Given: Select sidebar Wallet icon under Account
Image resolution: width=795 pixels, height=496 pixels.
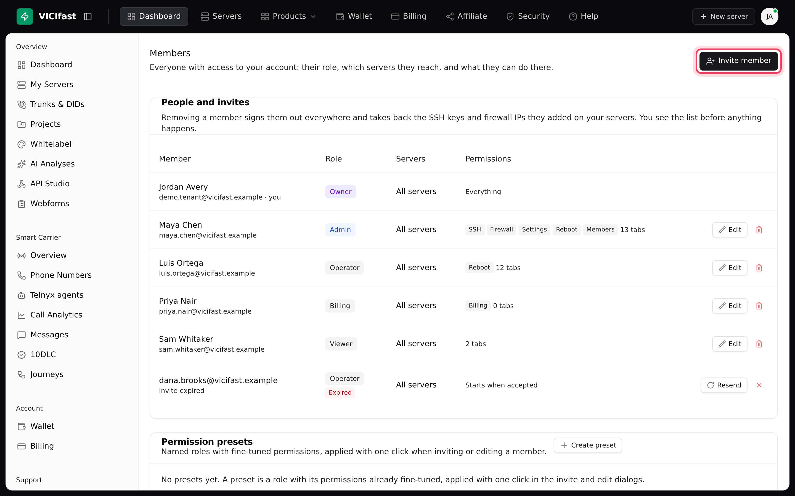Looking at the screenshot, I should [x=21, y=427].
